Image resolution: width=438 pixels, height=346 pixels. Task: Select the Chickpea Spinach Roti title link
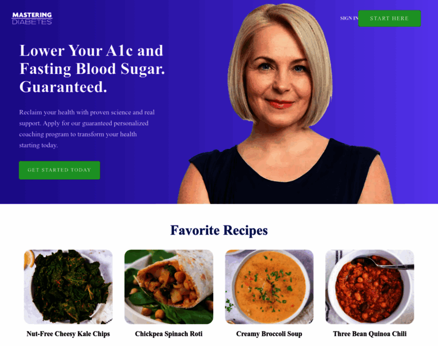tap(169, 334)
